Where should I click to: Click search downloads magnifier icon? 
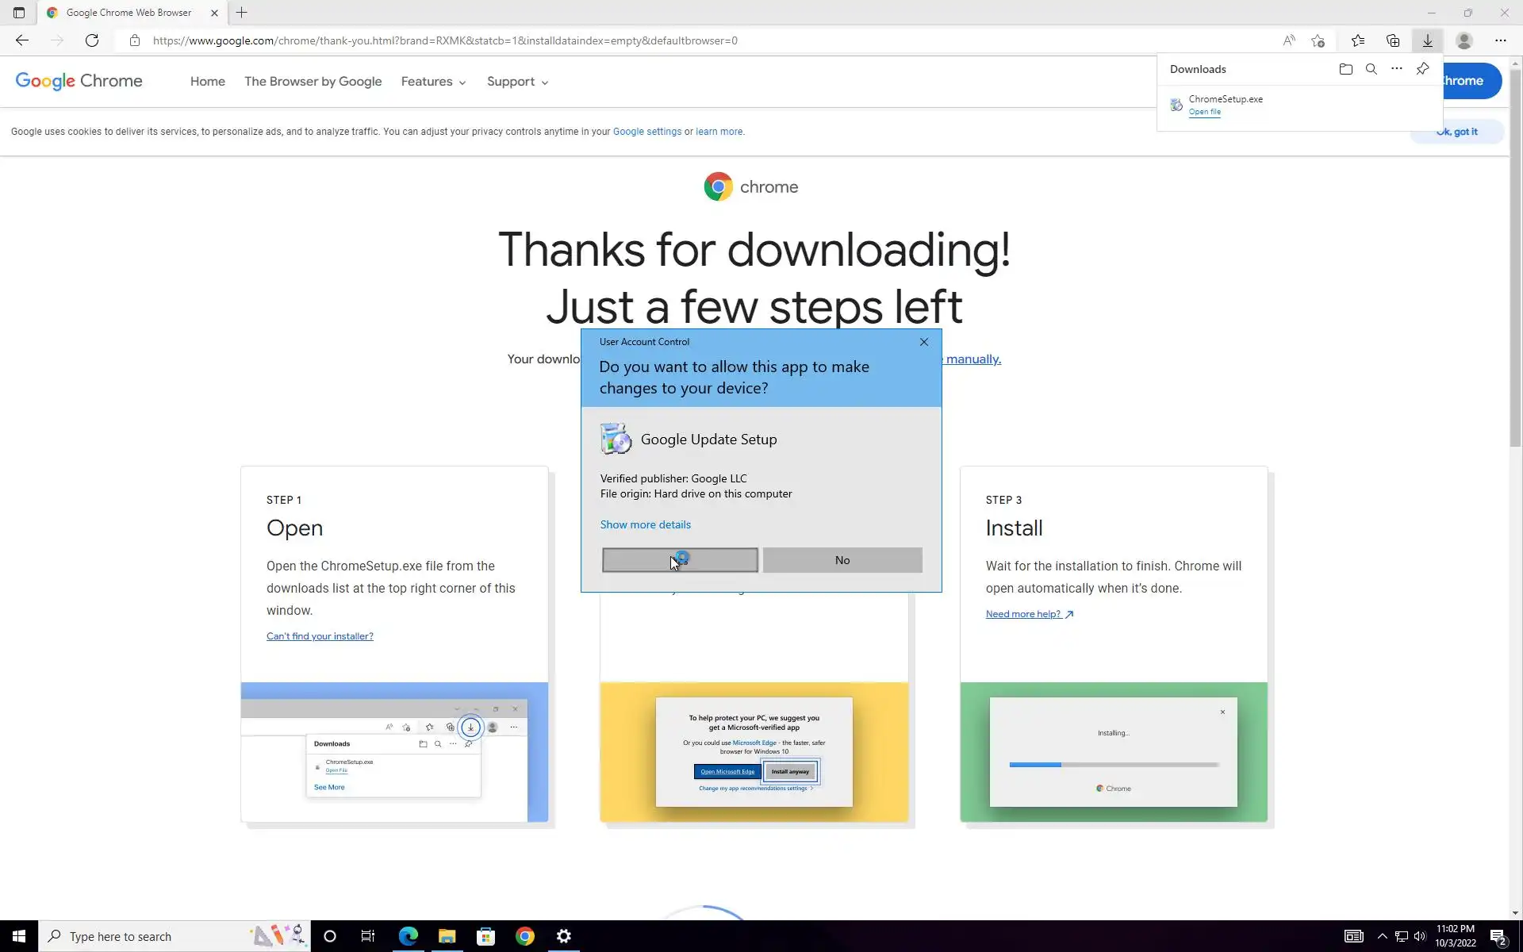1371,69
